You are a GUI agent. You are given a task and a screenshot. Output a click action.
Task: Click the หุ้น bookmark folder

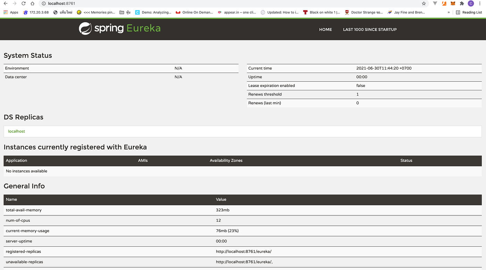(x=125, y=12)
